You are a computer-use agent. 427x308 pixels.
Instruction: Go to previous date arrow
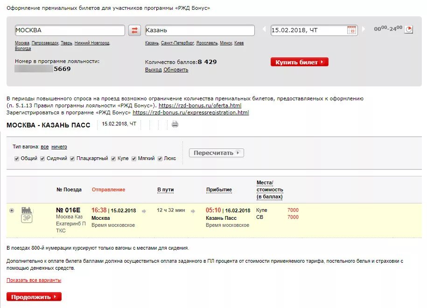[x=264, y=29]
